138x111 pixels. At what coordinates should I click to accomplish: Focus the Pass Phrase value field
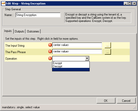(77, 51)
